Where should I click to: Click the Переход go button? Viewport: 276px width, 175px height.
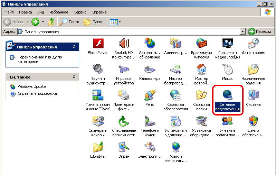tap(260, 31)
